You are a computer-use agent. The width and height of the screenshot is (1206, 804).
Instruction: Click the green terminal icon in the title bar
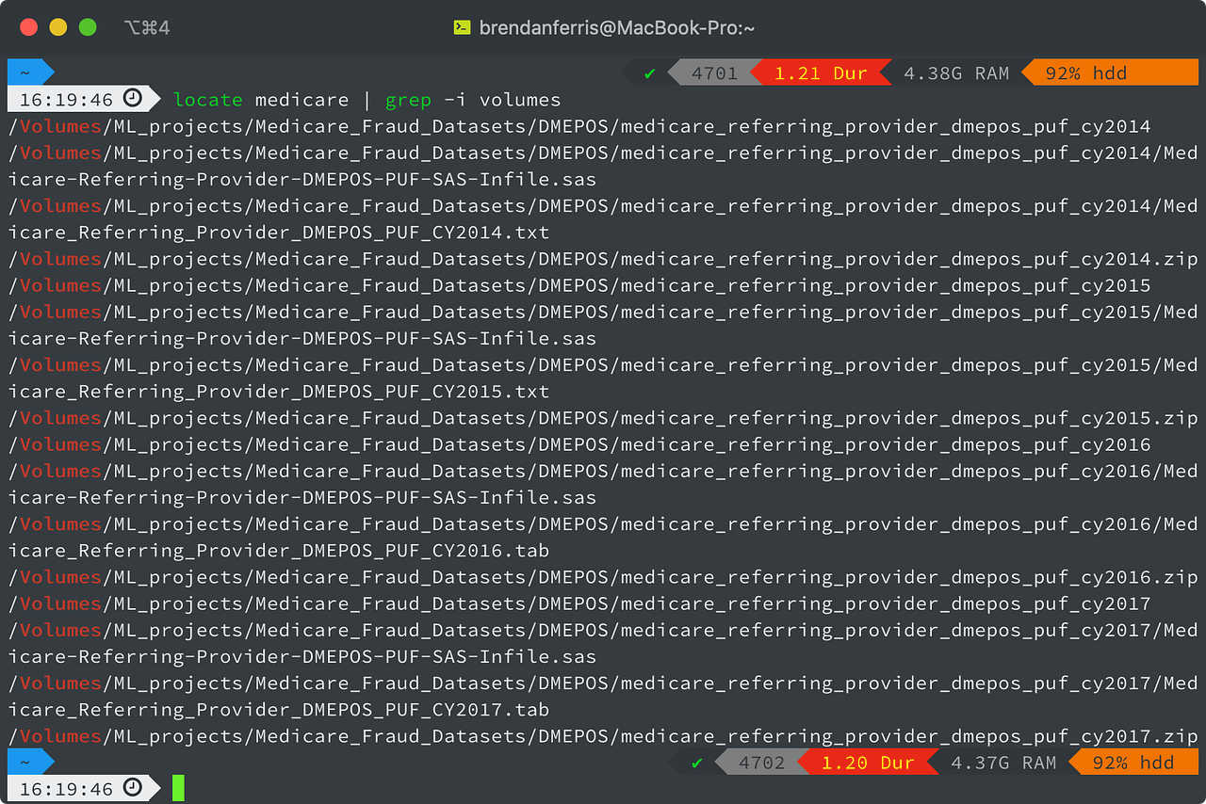click(x=461, y=27)
